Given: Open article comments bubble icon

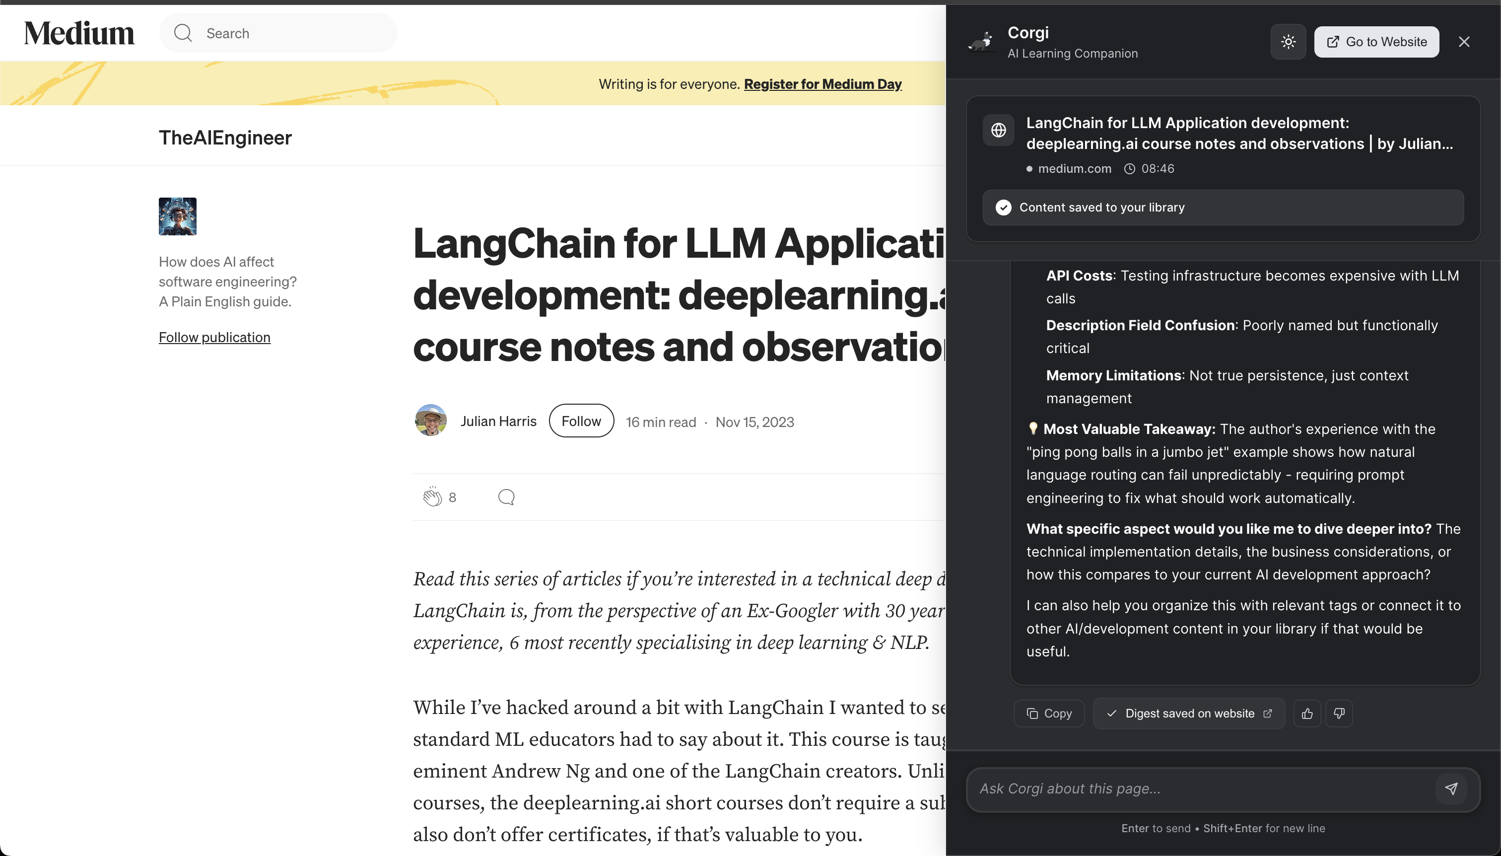Looking at the screenshot, I should click(506, 498).
